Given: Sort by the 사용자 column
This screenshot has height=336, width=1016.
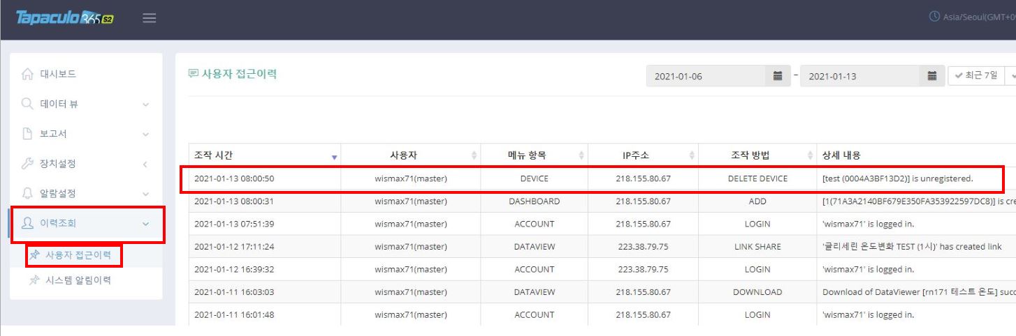Looking at the screenshot, I should pos(411,155).
